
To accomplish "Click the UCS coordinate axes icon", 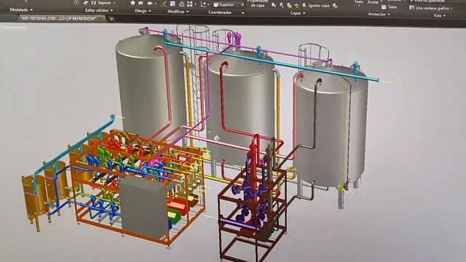I will [x=203, y=4].
